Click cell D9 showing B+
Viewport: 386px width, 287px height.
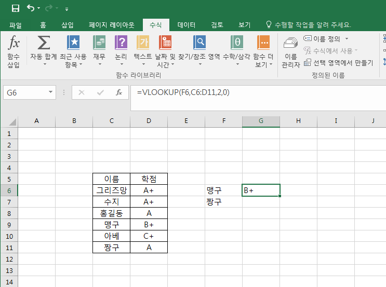pyautogui.click(x=149, y=225)
